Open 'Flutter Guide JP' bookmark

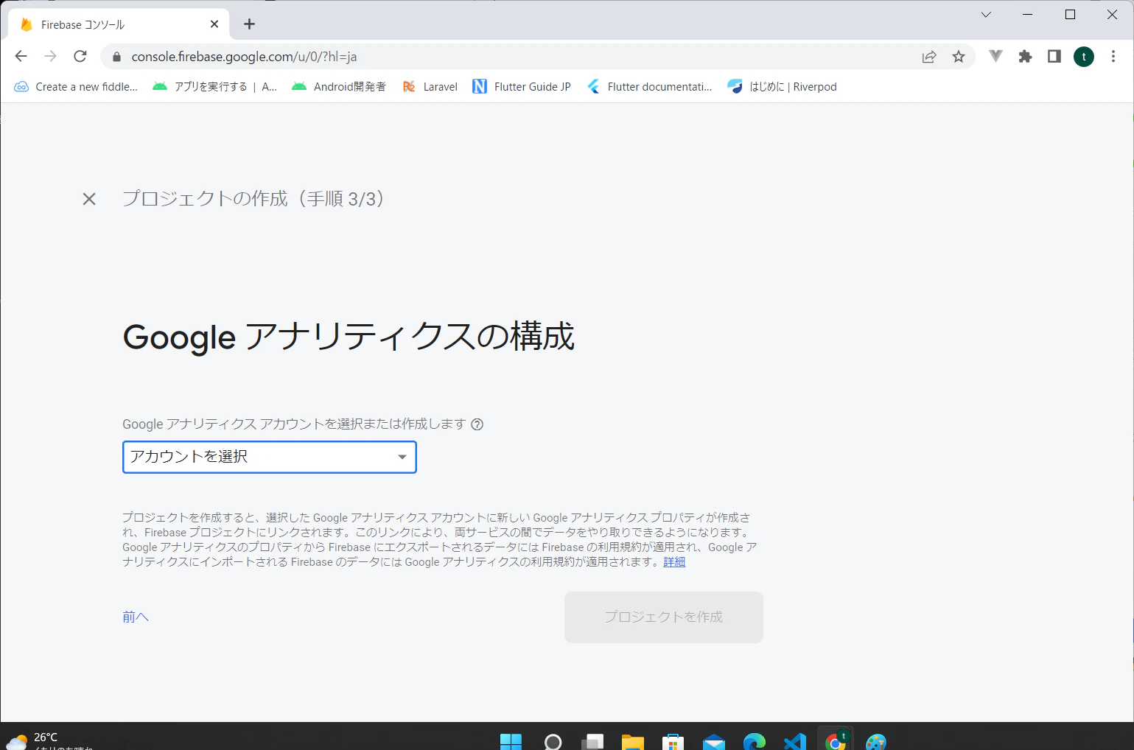[522, 87]
